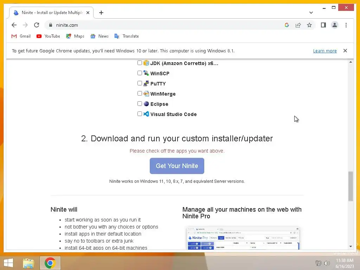
Task: Open the Translate bookmark
Action: click(x=127, y=36)
